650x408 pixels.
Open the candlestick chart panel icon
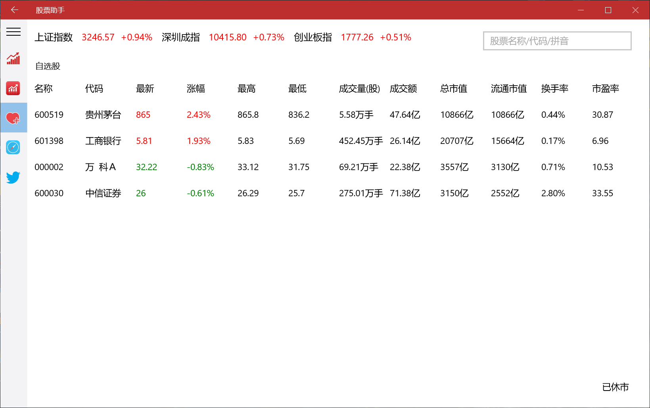pyautogui.click(x=14, y=88)
